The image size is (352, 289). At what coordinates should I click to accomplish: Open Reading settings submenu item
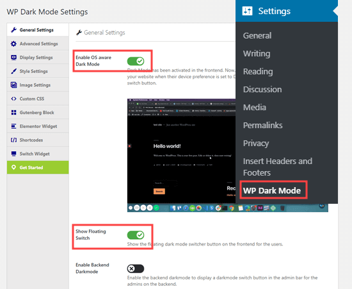tap(258, 72)
